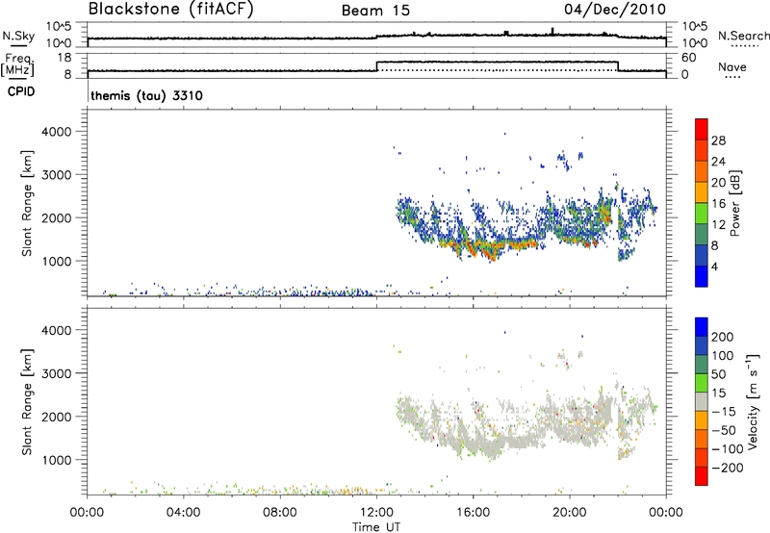The image size is (770, 533).
Task: Pick the light green segment of Power colorbar
Action: click(702, 213)
